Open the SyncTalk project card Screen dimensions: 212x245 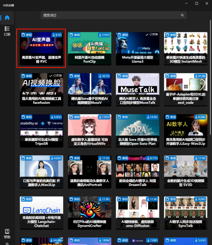[186, 213]
